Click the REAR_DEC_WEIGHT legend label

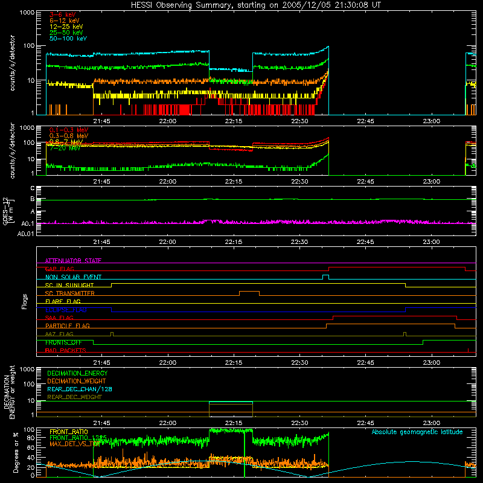[x=74, y=397]
